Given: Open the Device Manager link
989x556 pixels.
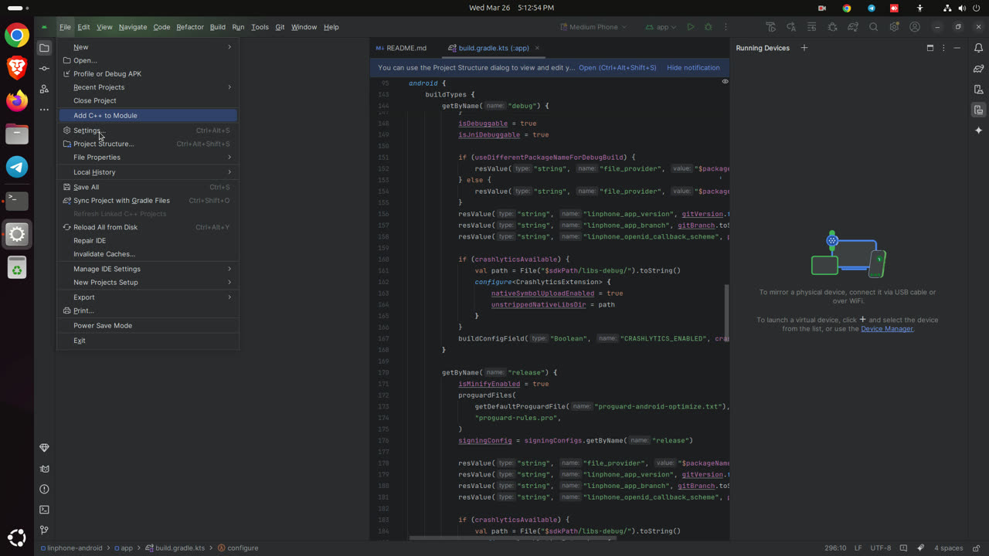Looking at the screenshot, I should (x=887, y=329).
